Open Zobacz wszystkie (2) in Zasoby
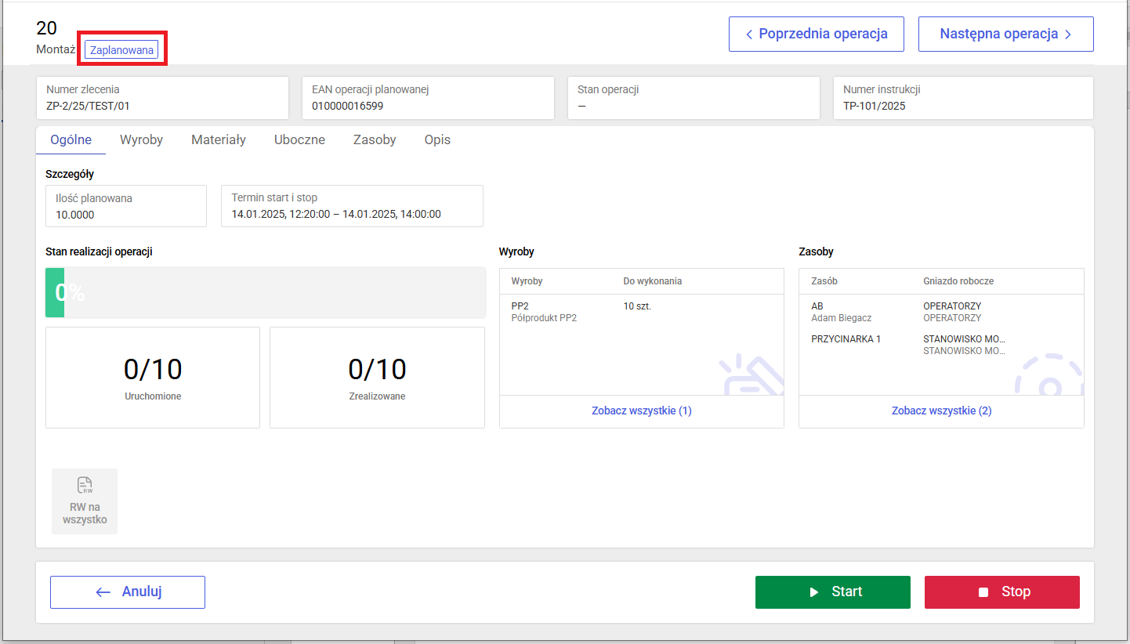The width and height of the screenshot is (1130, 644). pos(942,411)
